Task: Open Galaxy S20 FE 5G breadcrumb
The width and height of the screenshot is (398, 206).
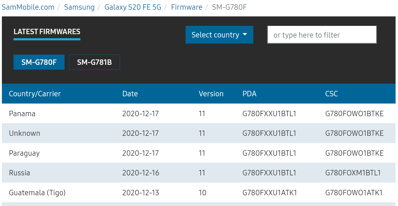Action: [133, 7]
